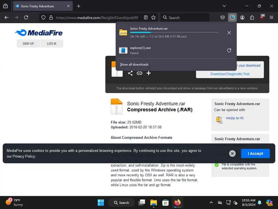This screenshot has width=278, height=209.
Task: Click the address bar URL
Action: pyautogui.click(x=97, y=18)
